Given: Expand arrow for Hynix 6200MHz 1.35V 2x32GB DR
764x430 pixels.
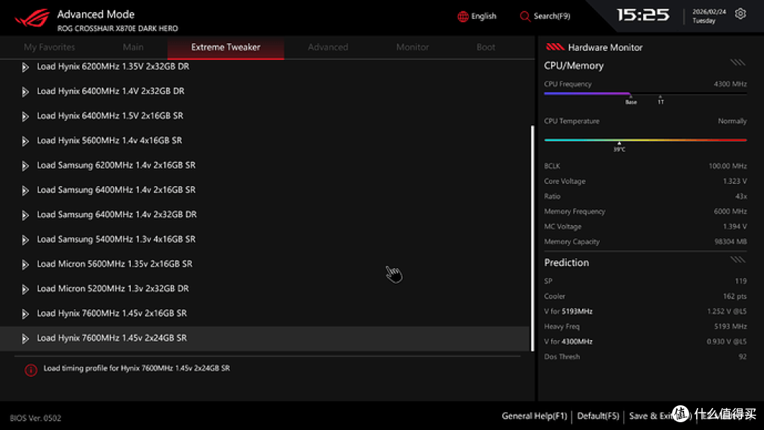Looking at the screenshot, I should pos(25,67).
